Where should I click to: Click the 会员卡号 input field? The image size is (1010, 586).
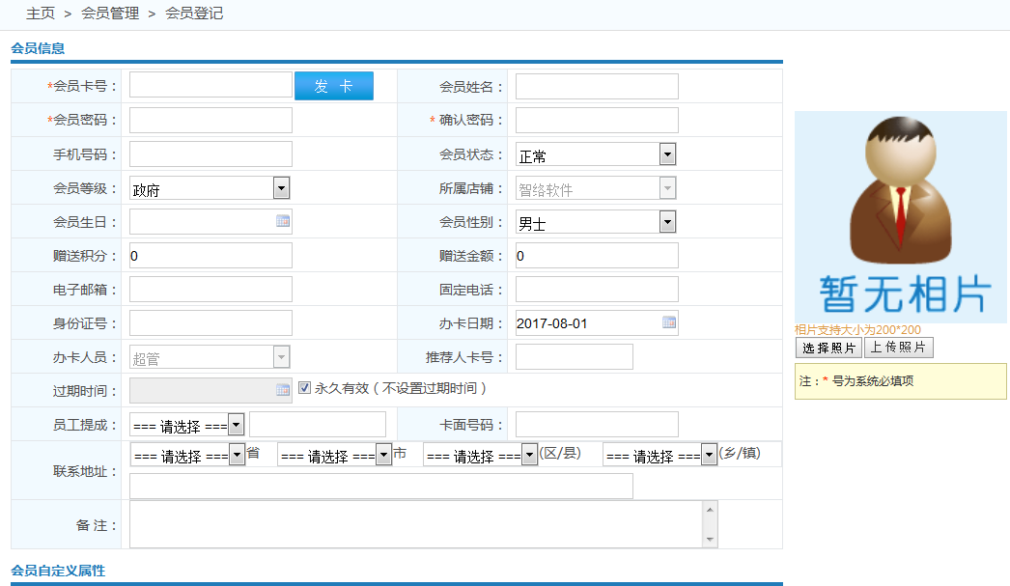coord(209,86)
